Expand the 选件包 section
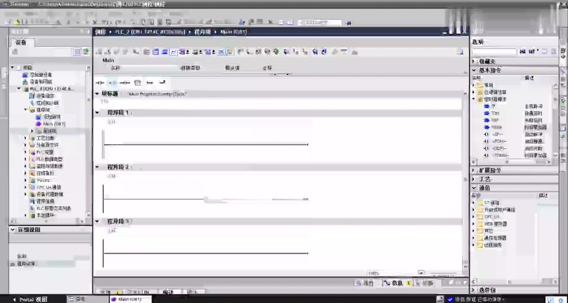Viewport: 568px width, 303px height. click(x=474, y=290)
